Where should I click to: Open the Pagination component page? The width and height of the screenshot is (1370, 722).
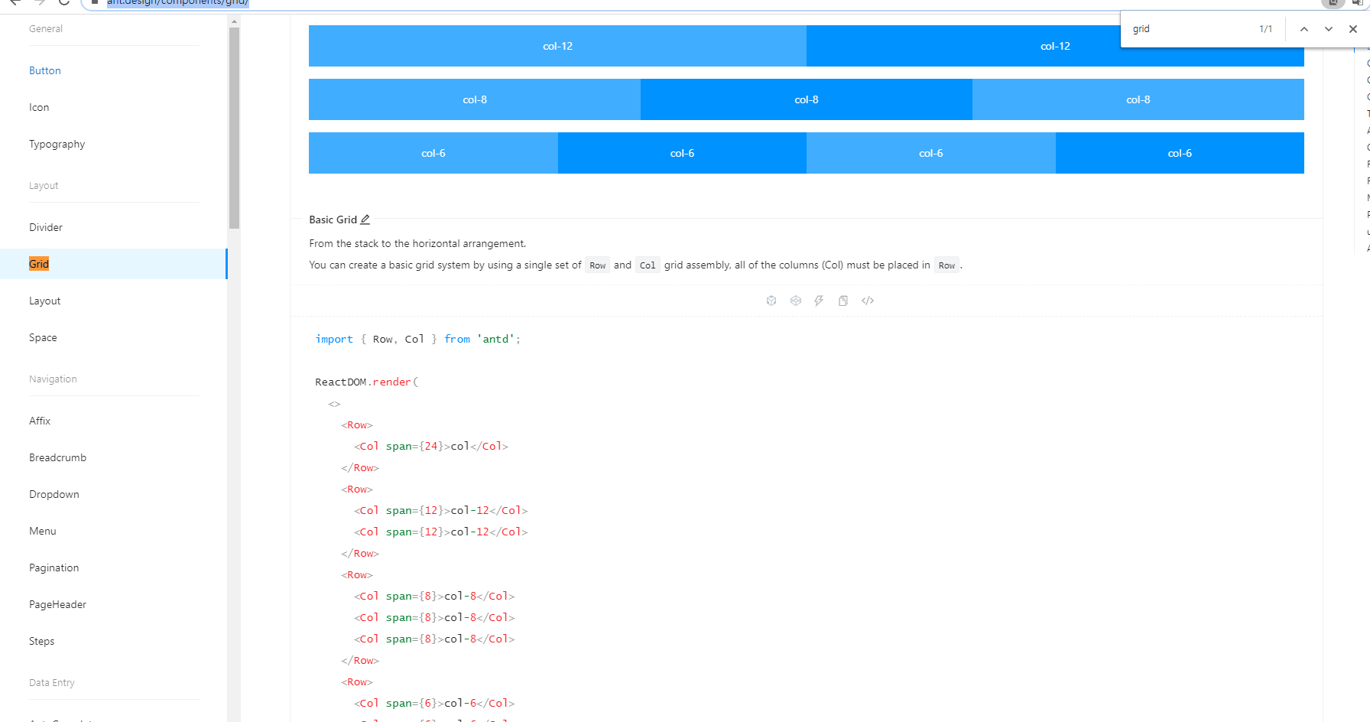tap(54, 568)
